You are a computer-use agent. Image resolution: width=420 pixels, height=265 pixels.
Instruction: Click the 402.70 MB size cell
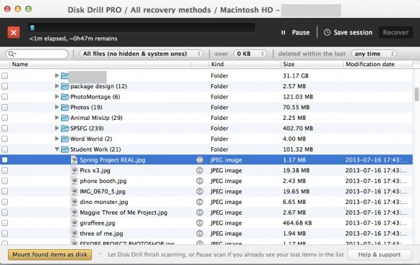tap(298, 129)
